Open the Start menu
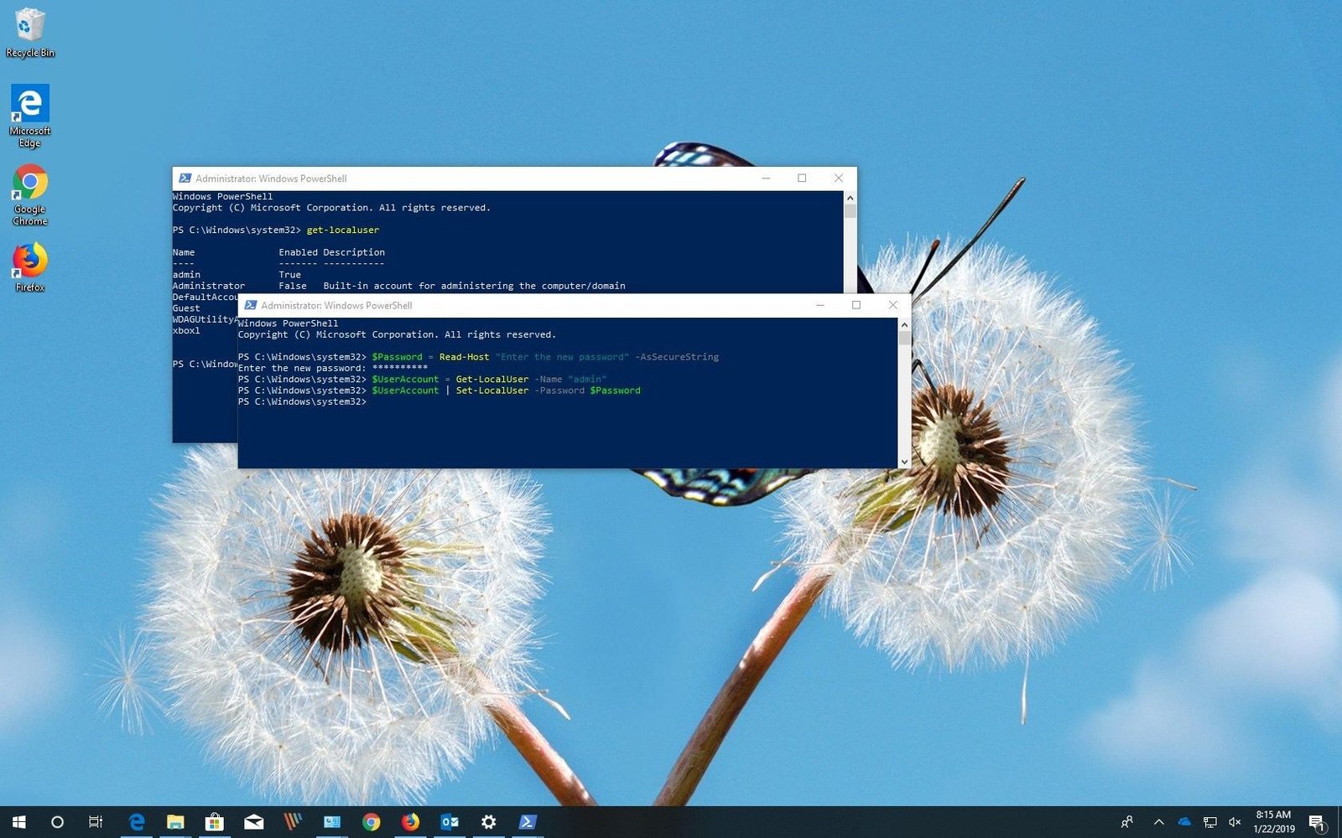1342x838 pixels. [18, 822]
